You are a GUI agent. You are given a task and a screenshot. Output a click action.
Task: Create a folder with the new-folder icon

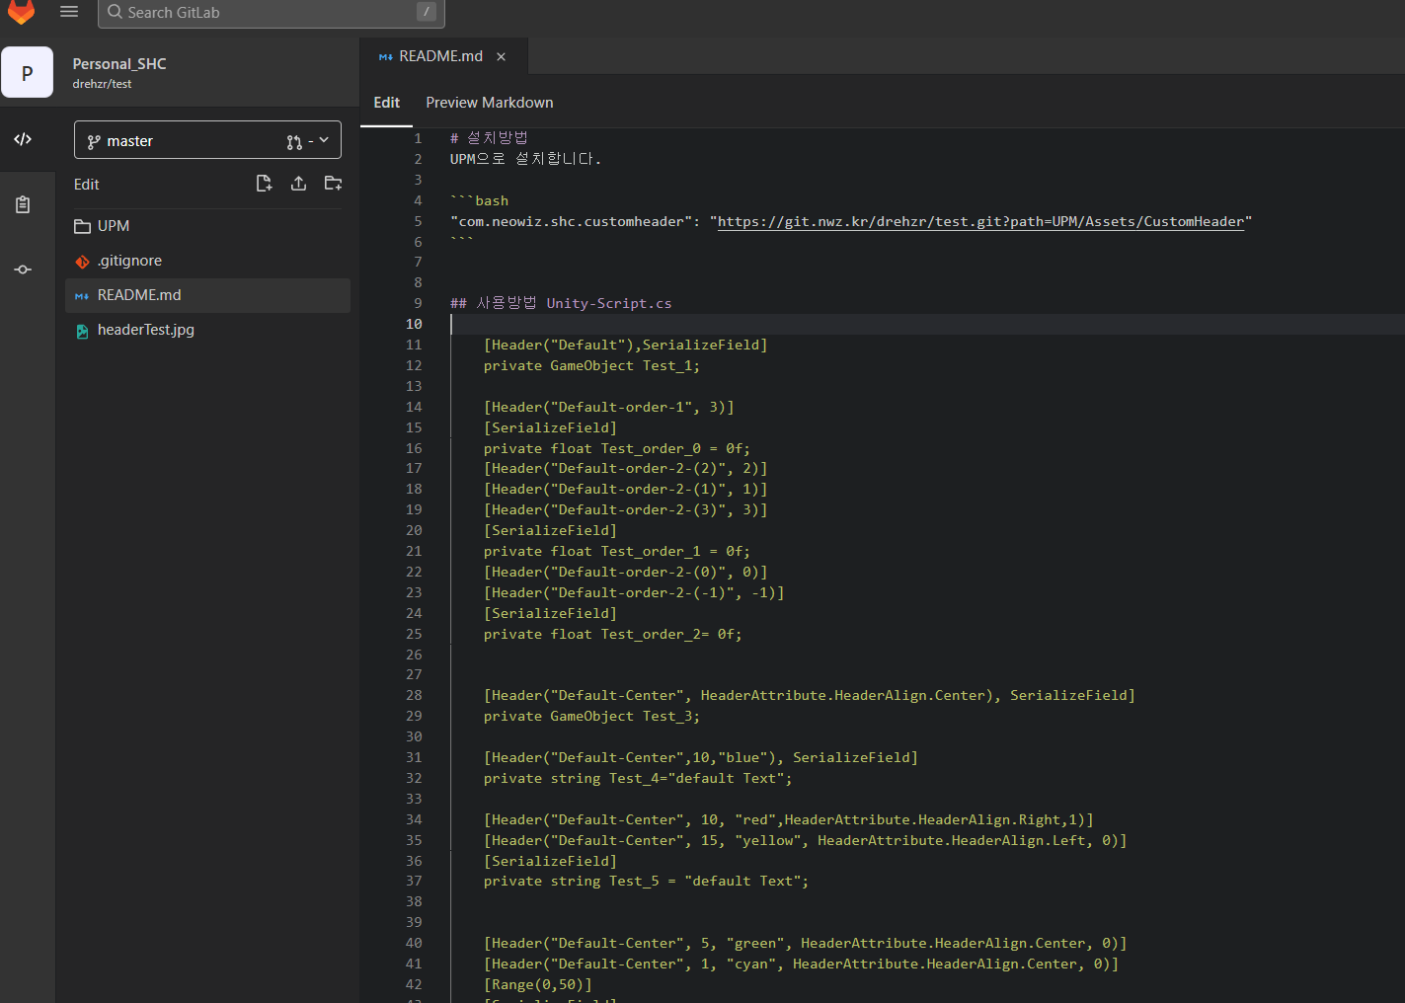[x=333, y=183]
